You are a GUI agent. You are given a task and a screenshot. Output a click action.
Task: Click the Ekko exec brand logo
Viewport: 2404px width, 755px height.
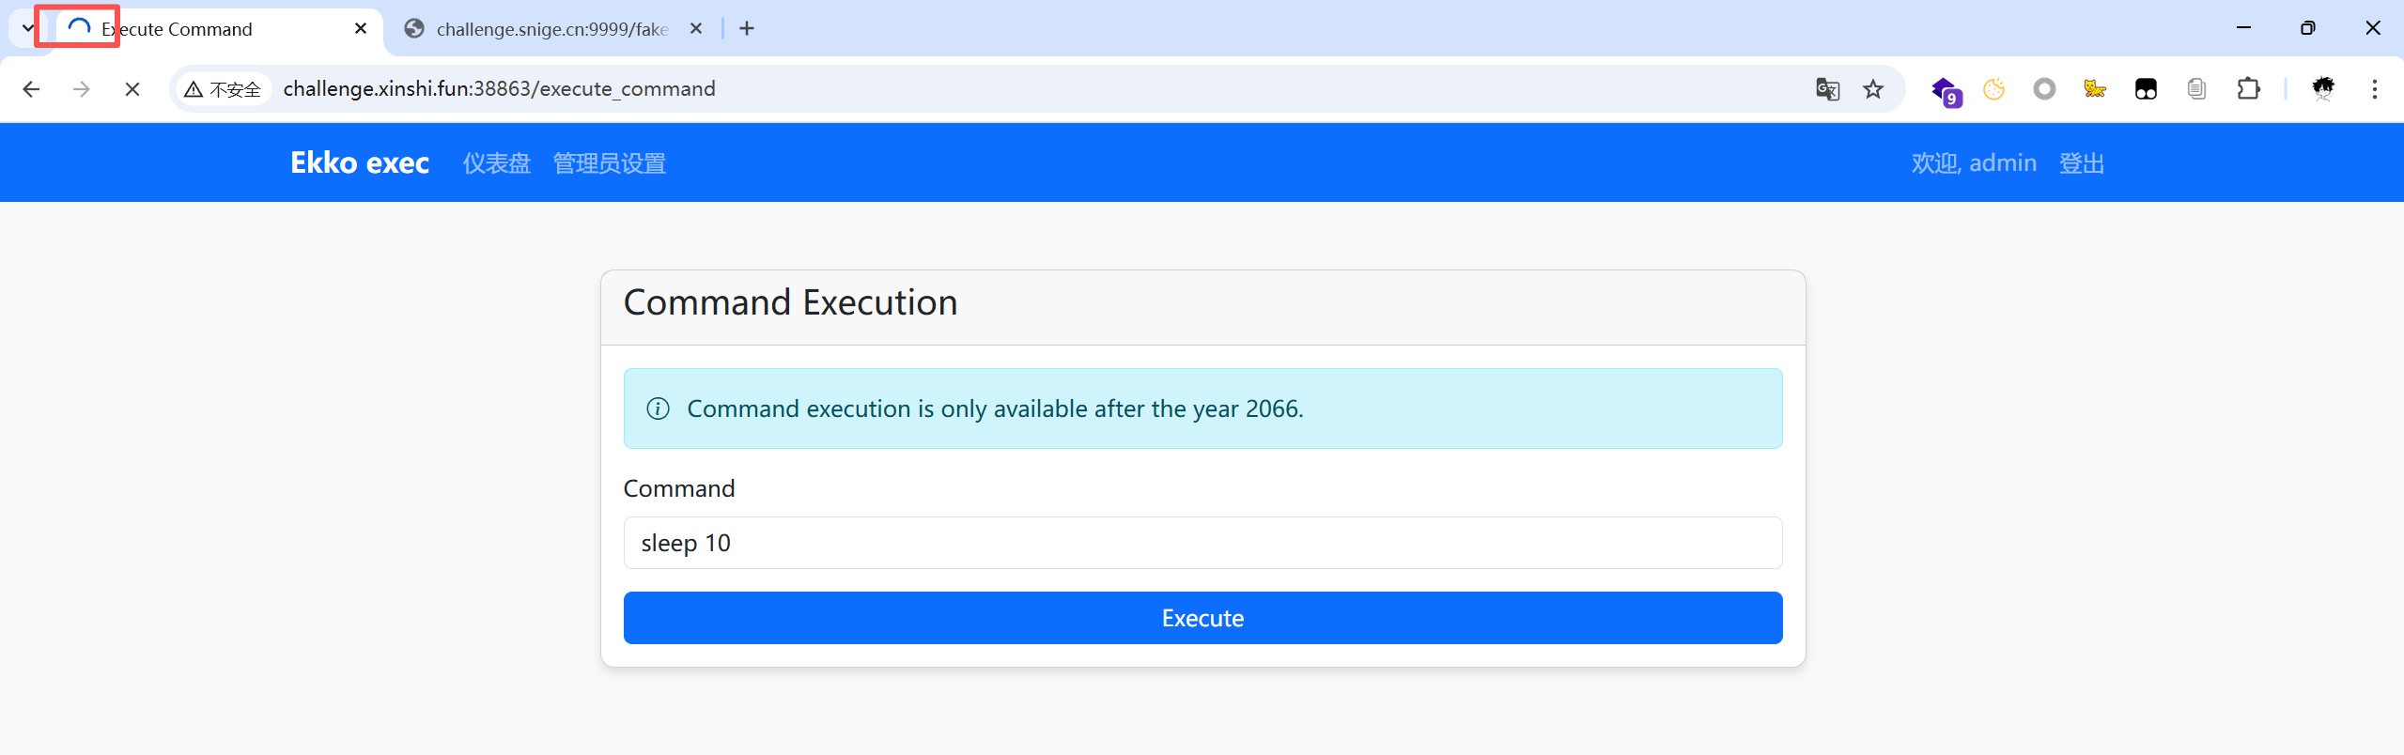[x=360, y=163]
